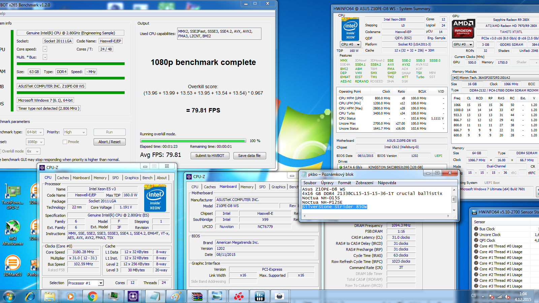
Task: Select the MSI Afterburner desktop icon
Action: pos(12,232)
